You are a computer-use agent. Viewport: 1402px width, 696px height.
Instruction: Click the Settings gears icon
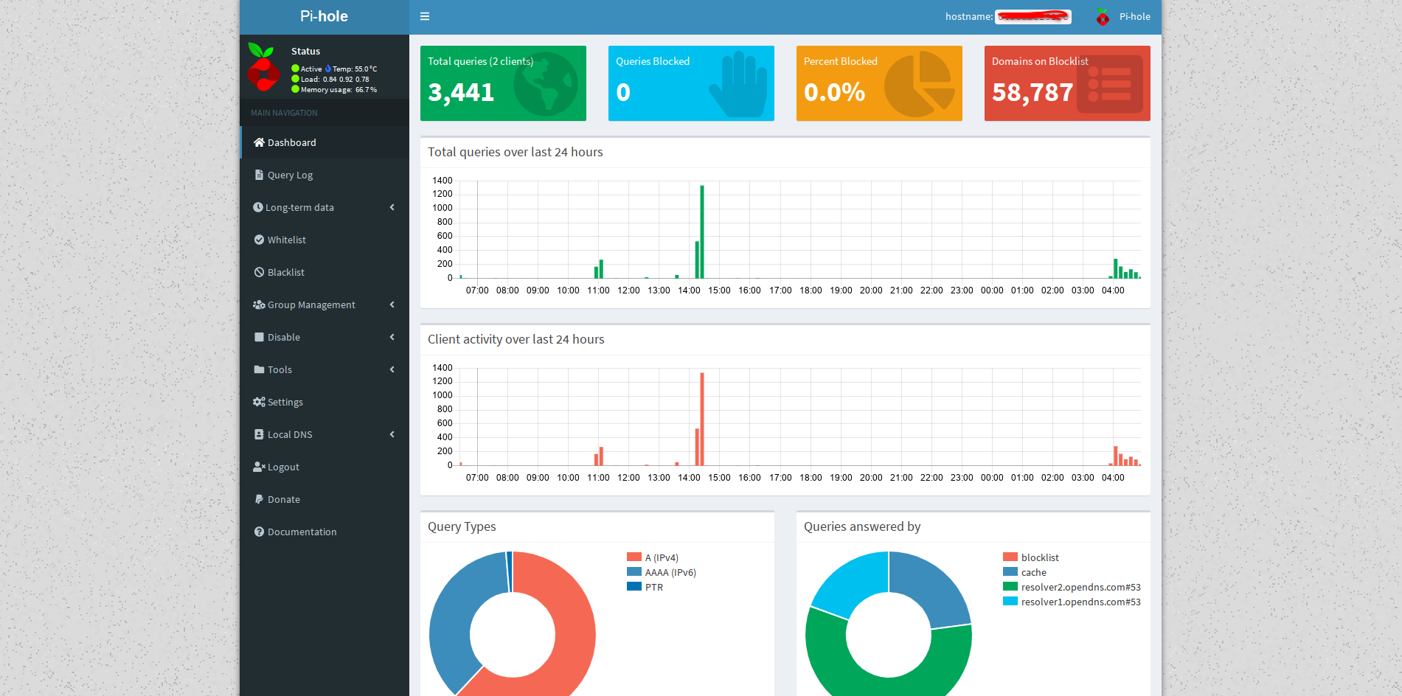click(x=259, y=402)
